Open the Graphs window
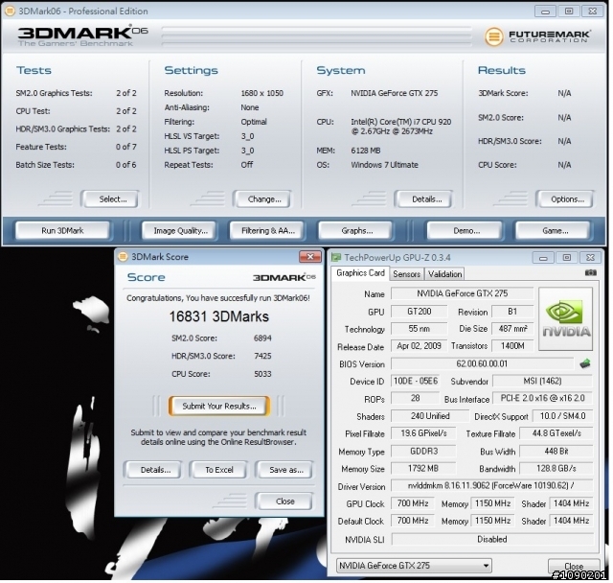The height and width of the screenshot is (583, 613). [356, 230]
